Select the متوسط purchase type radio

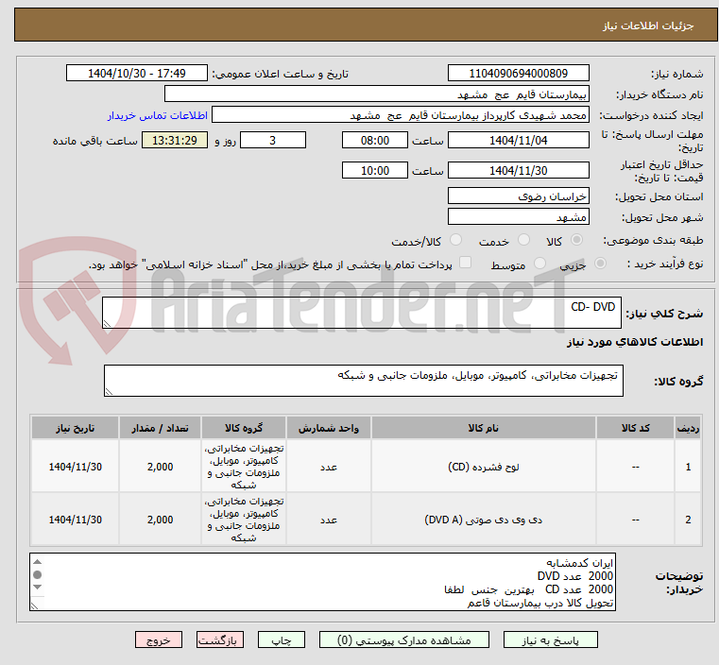539,263
